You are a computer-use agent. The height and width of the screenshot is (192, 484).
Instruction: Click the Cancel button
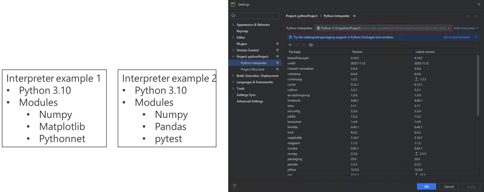(x=449, y=186)
